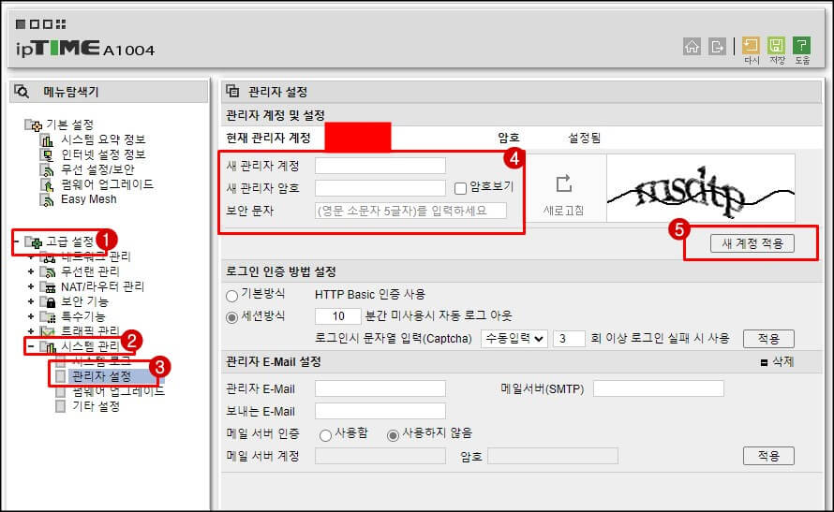The height and width of the screenshot is (512, 834).
Task: Click the Easy Mesh icon
Action: pyautogui.click(x=48, y=199)
